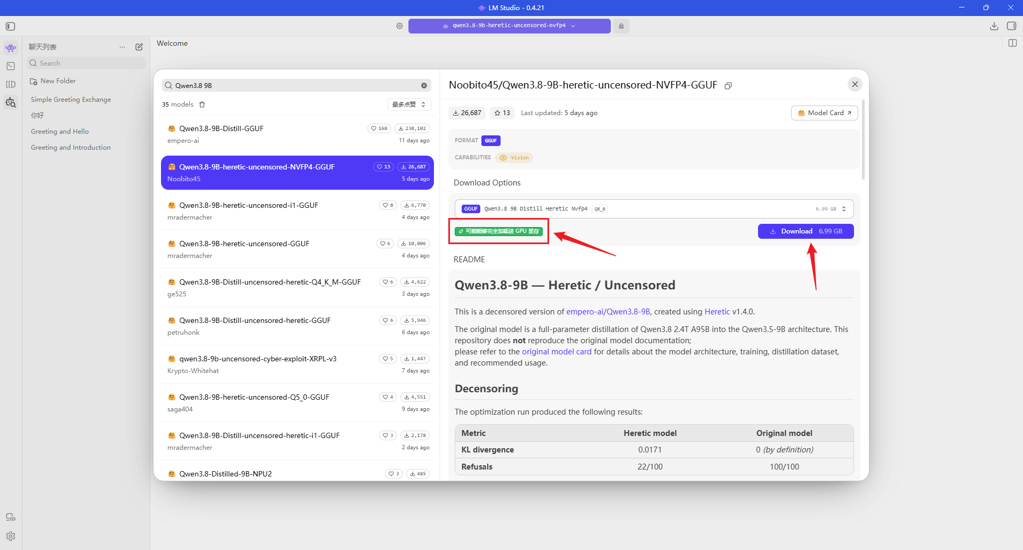Close the model search dialog
This screenshot has width=1023, height=550.
point(855,84)
